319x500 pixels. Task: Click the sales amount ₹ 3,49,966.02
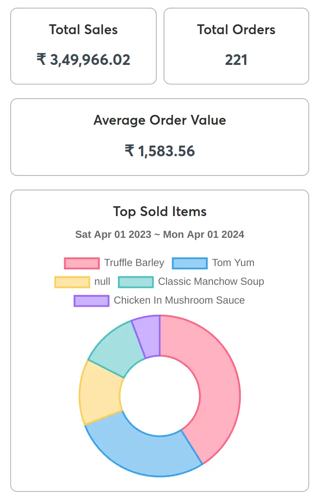pos(83,60)
